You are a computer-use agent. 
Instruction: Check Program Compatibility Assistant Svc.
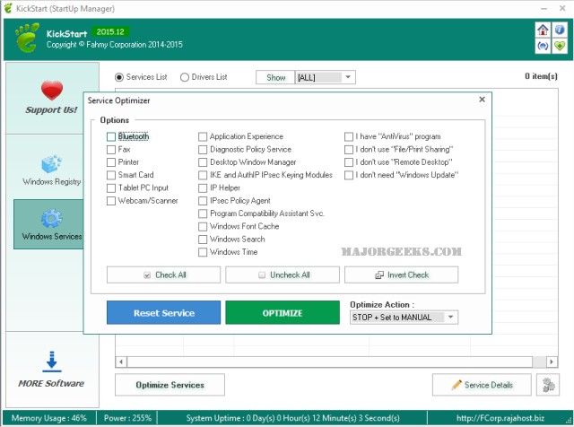click(203, 213)
